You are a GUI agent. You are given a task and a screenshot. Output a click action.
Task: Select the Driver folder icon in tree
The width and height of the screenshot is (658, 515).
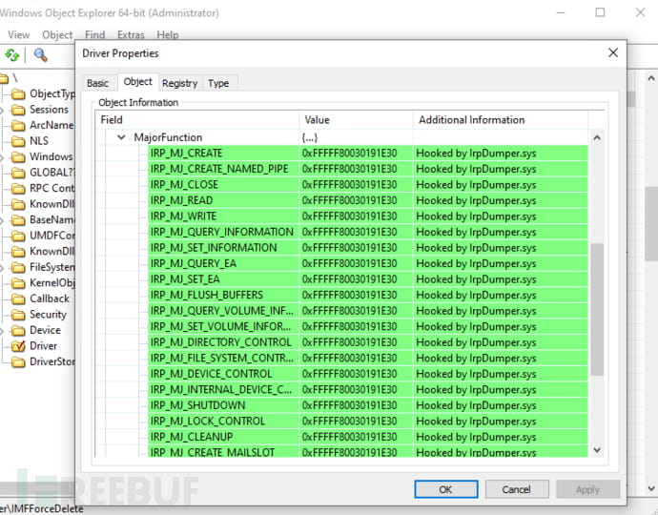(x=18, y=346)
